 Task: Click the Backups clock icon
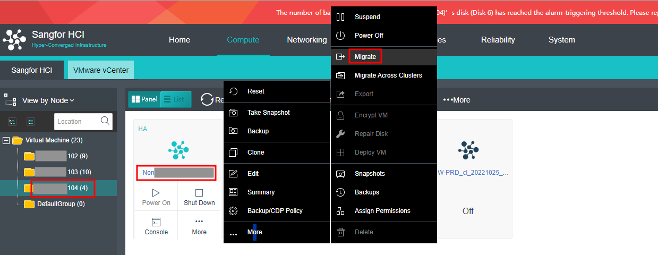pos(340,192)
